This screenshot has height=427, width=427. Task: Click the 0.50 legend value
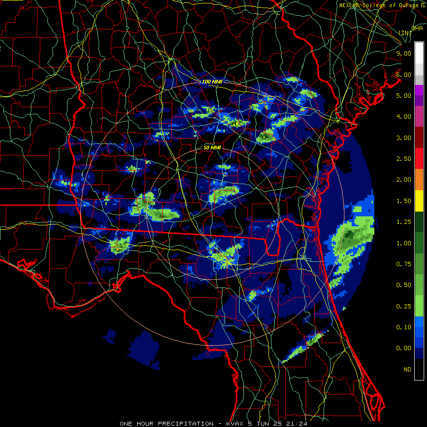click(x=404, y=285)
